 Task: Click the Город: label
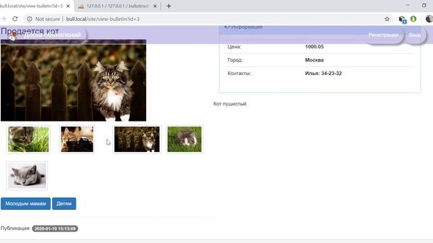[x=235, y=60]
